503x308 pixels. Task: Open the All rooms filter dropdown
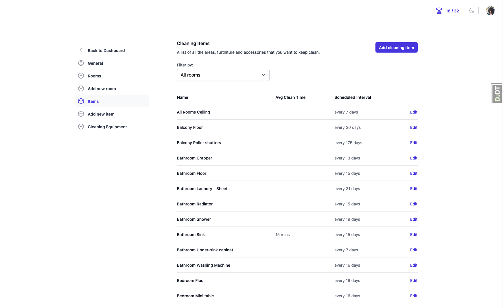223,75
